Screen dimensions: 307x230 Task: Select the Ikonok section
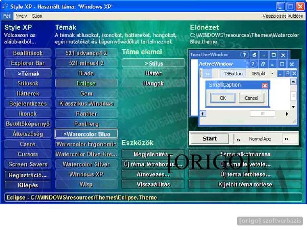28,114
